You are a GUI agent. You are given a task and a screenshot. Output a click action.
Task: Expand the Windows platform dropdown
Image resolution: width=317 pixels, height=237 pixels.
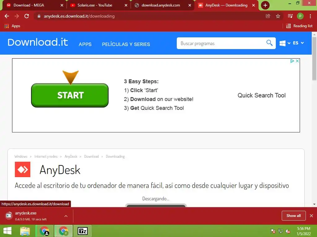(x=285, y=43)
